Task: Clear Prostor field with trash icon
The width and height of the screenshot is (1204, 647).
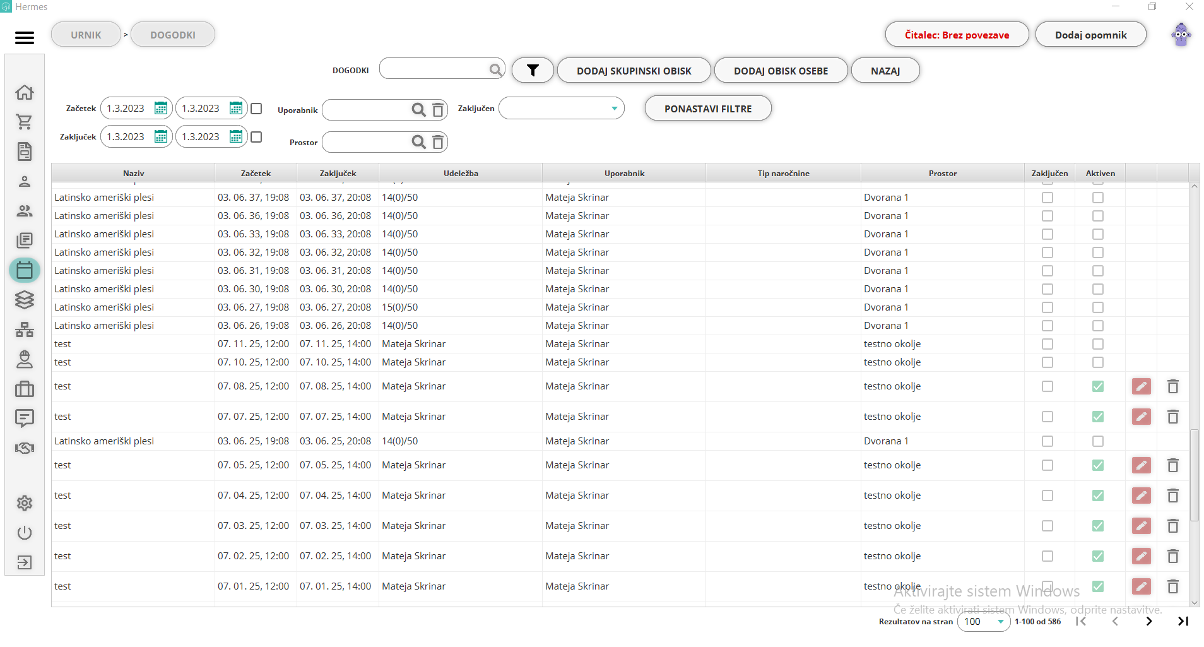Action: point(438,142)
